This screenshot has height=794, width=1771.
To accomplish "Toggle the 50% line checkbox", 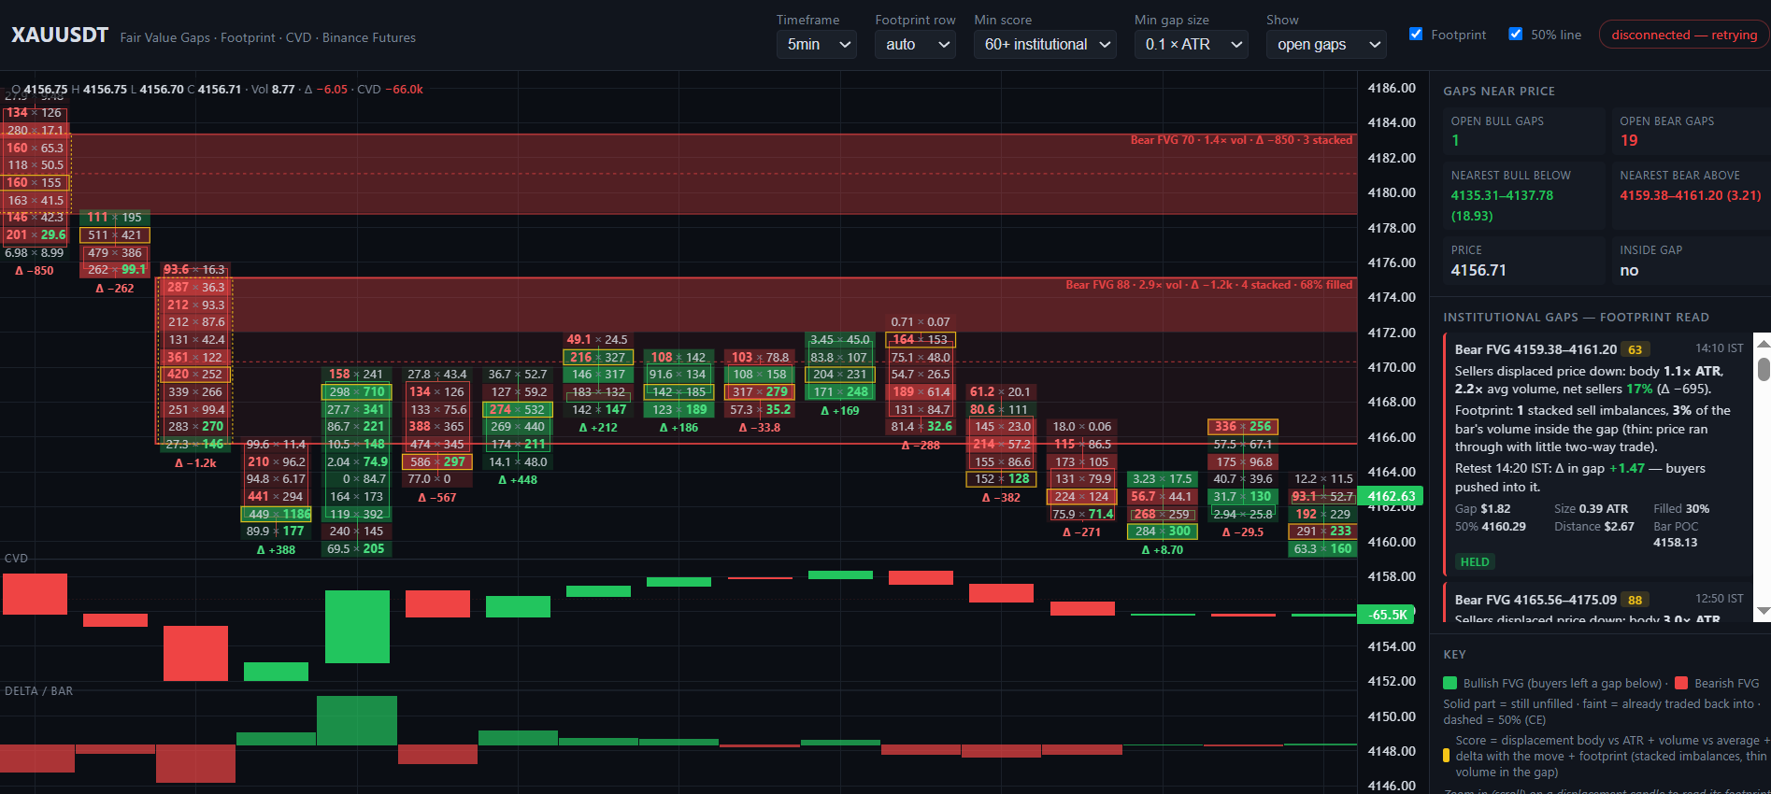I will coord(1516,34).
